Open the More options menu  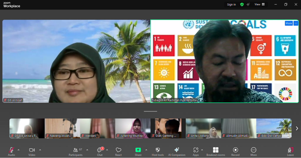(253, 151)
